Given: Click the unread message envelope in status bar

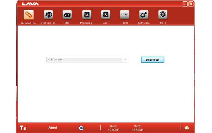Looking at the screenshot, I should (x=187, y=128).
